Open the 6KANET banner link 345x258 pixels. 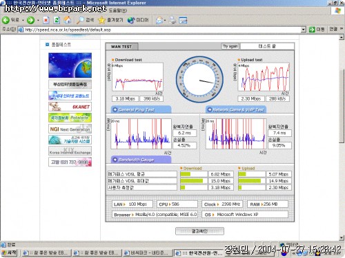[x=70, y=107]
